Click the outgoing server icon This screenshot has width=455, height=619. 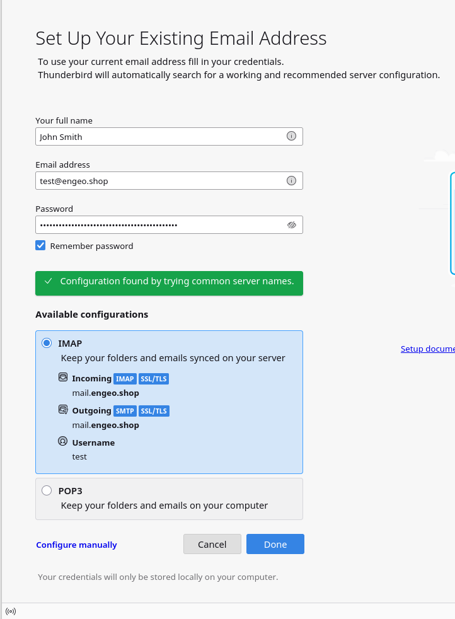63,410
